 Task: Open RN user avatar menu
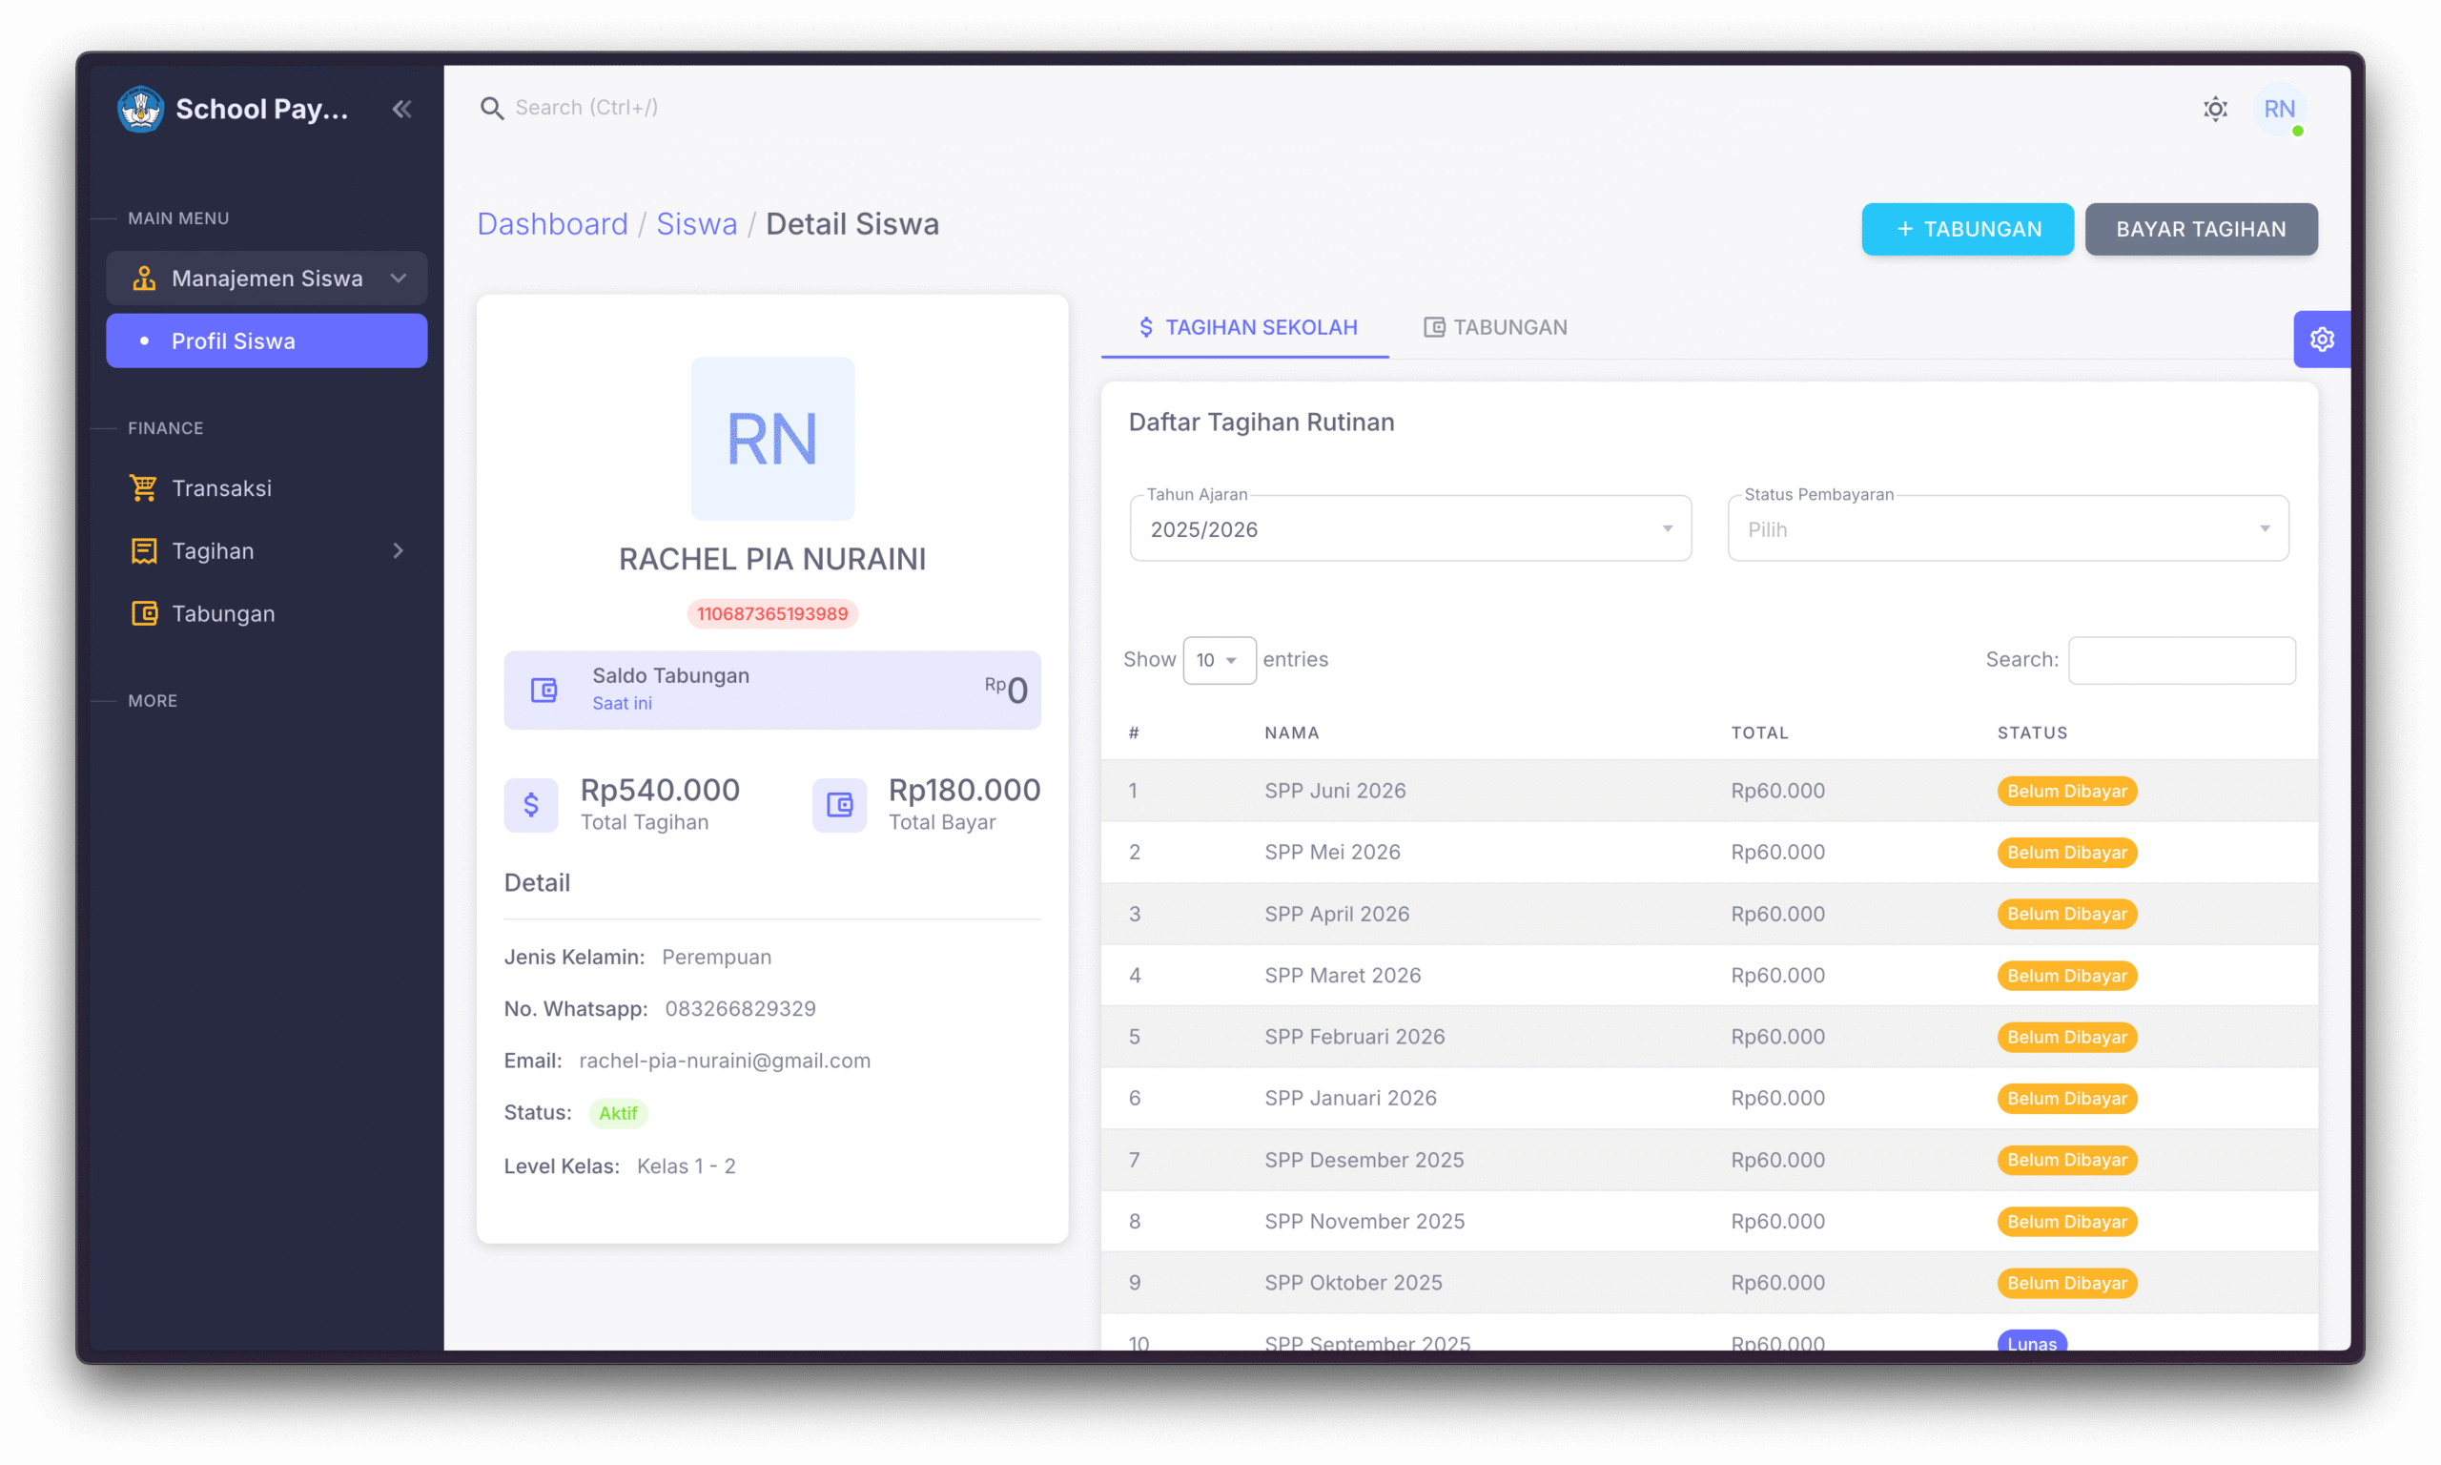coord(2278,109)
